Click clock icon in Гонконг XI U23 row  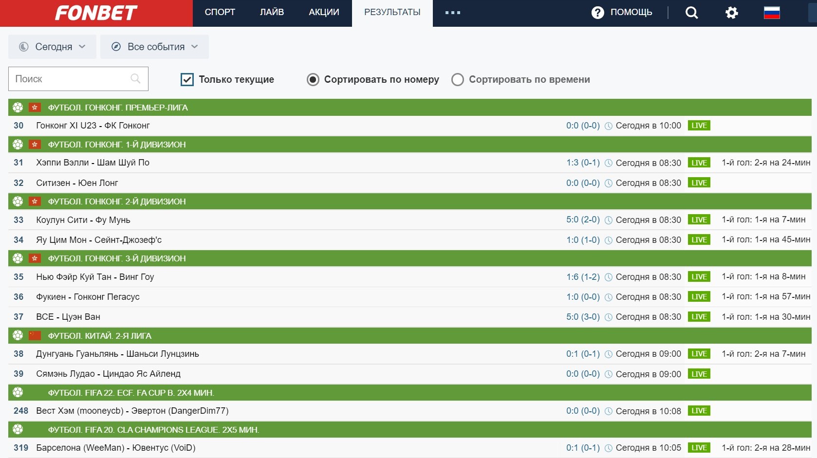click(608, 126)
